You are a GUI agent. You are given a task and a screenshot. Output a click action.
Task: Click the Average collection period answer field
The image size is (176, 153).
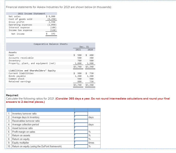pos(81,124)
